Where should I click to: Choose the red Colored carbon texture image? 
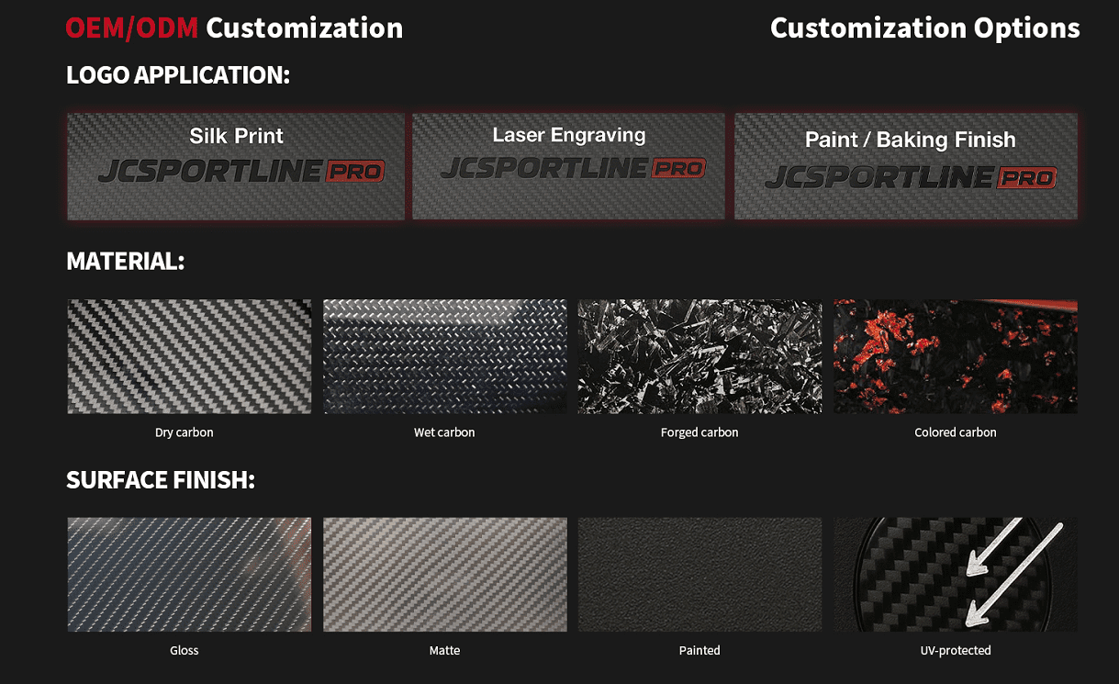pos(955,356)
